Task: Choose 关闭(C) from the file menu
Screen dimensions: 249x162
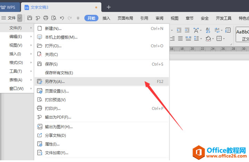Action: (x=102, y=55)
